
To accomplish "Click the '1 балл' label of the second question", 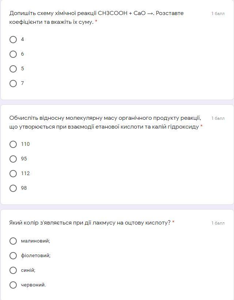I will pos(218,118).
